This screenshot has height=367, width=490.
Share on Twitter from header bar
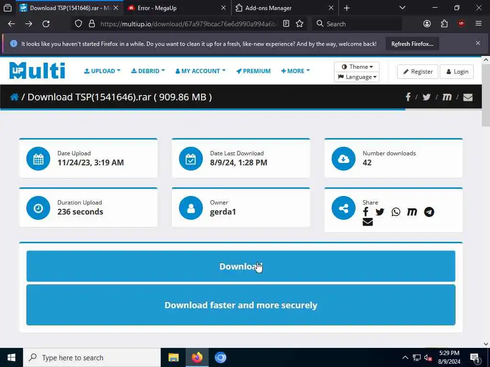[426, 97]
